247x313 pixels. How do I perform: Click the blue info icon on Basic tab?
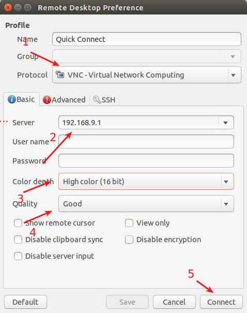point(12,99)
